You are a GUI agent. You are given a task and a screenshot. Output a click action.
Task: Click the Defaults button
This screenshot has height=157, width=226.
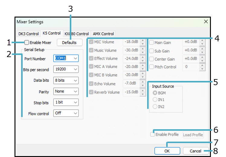(69, 43)
